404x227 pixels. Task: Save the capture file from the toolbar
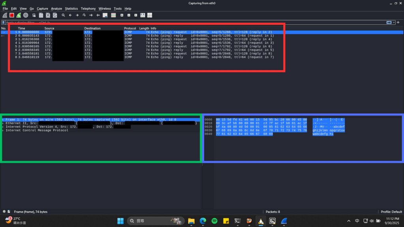coord(41,15)
